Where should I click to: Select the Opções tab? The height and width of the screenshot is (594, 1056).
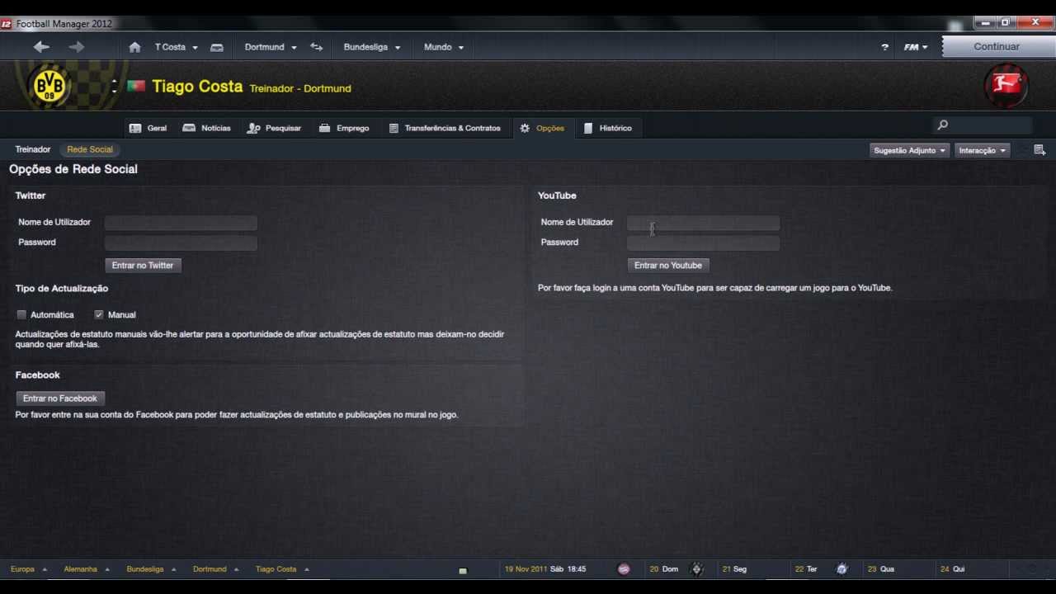[x=542, y=128]
